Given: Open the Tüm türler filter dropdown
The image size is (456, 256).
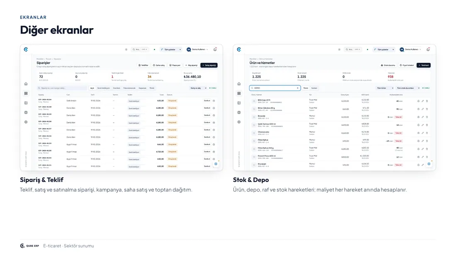Looking at the screenshot, I should (x=385, y=88).
